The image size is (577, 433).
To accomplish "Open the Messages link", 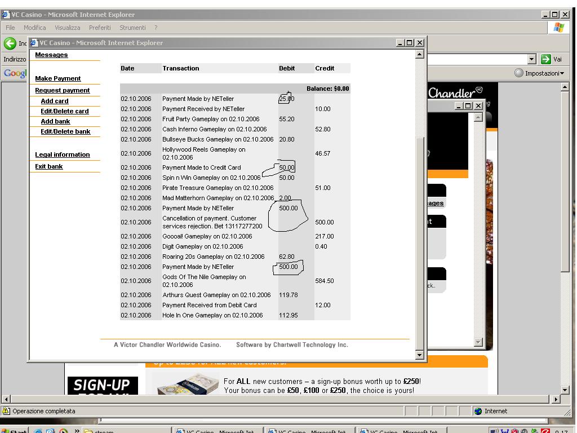I will pos(51,55).
